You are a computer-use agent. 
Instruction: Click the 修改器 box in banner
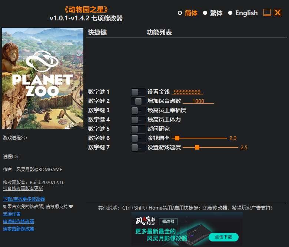168,221
